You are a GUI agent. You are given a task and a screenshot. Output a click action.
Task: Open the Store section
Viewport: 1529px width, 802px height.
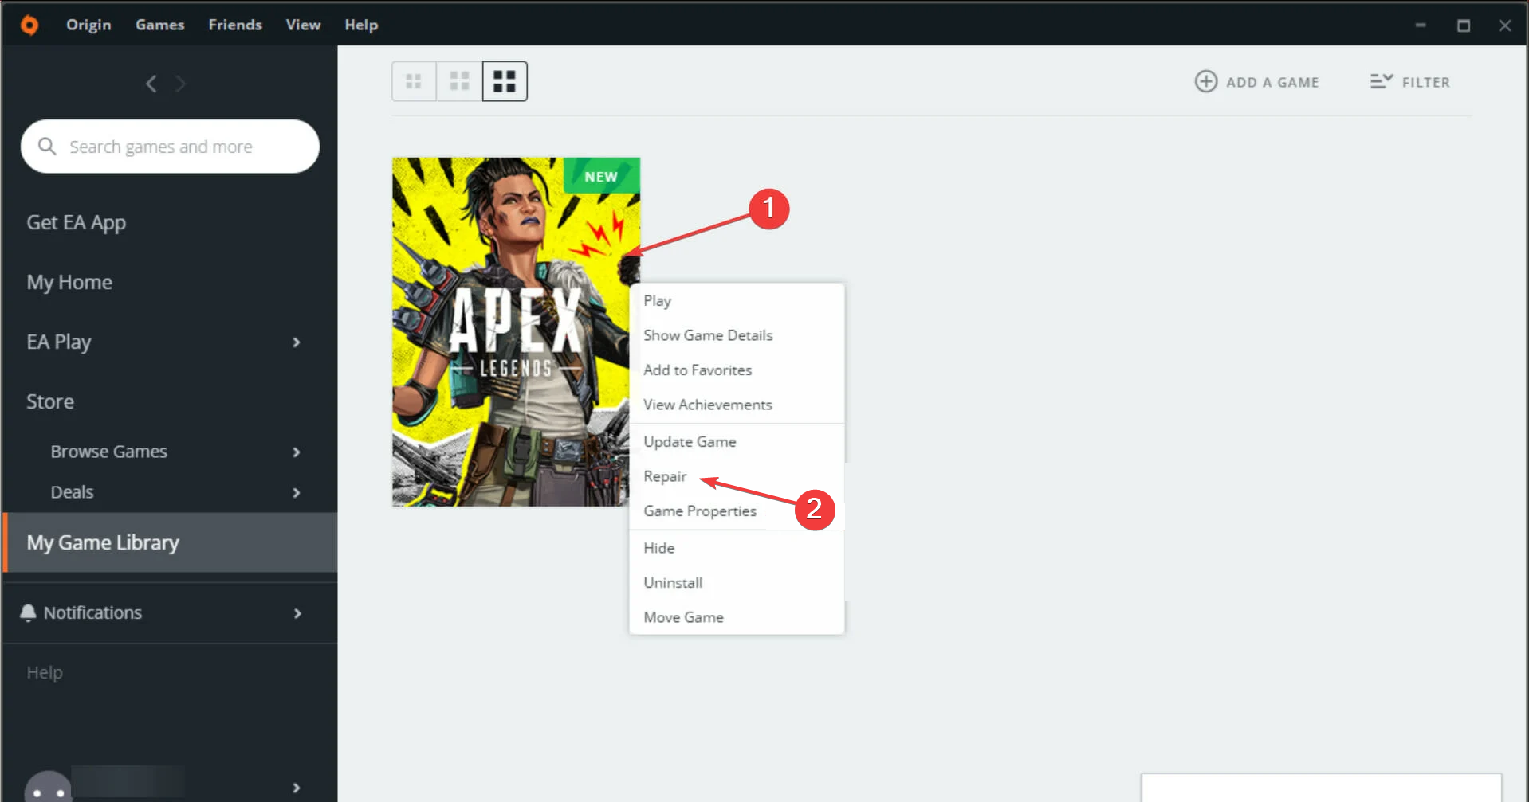pyautogui.click(x=50, y=401)
